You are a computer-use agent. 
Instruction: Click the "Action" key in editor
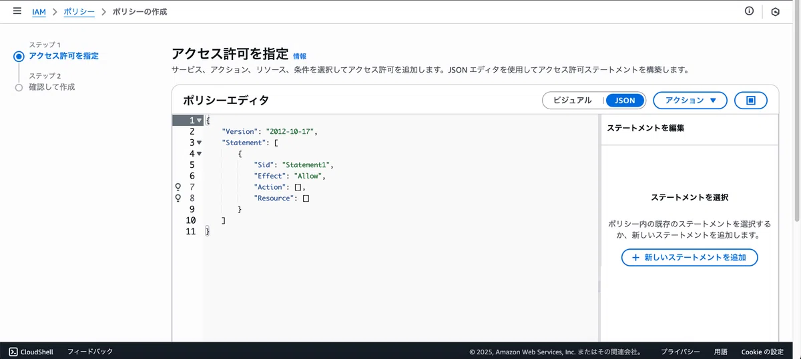(x=270, y=187)
